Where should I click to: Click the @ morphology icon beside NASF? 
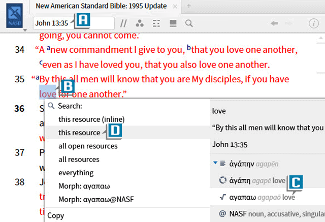222,213
